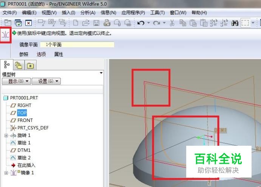Select the 旋转 1 feature
This screenshot has height=187, width=261.
click(24, 135)
